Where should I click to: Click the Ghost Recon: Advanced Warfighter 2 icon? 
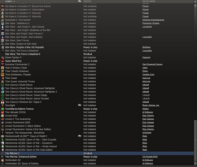[2, 92]
